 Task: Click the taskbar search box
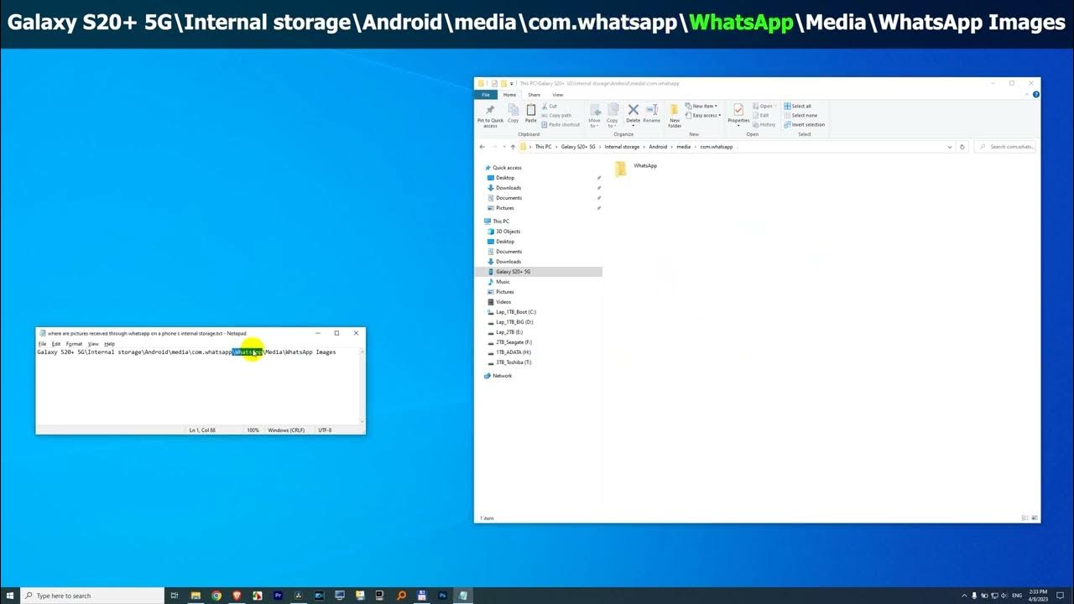click(x=92, y=596)
